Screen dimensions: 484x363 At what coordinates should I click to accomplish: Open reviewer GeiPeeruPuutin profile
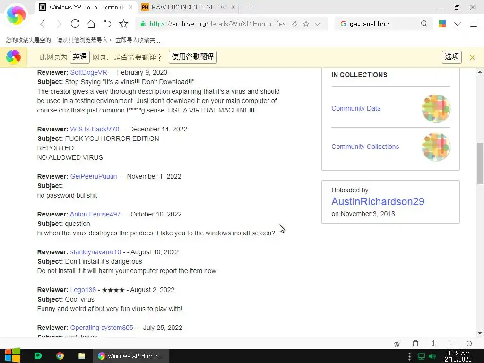tap(94, 176)
